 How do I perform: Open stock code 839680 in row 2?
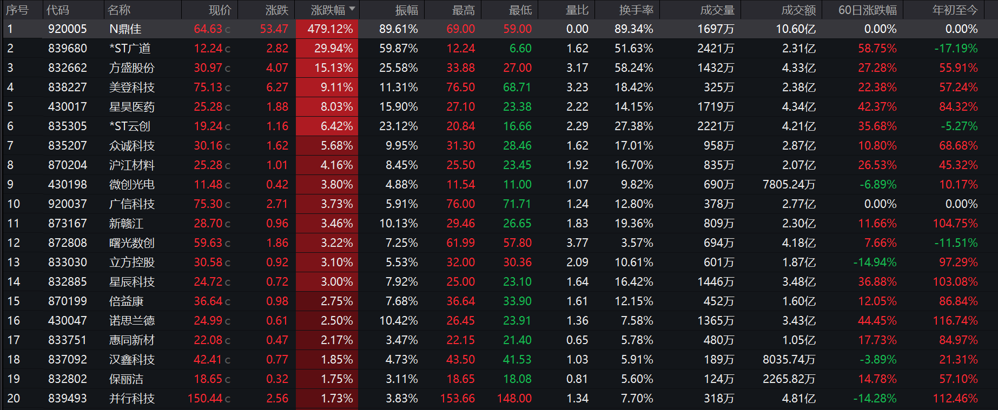[68, 49]
